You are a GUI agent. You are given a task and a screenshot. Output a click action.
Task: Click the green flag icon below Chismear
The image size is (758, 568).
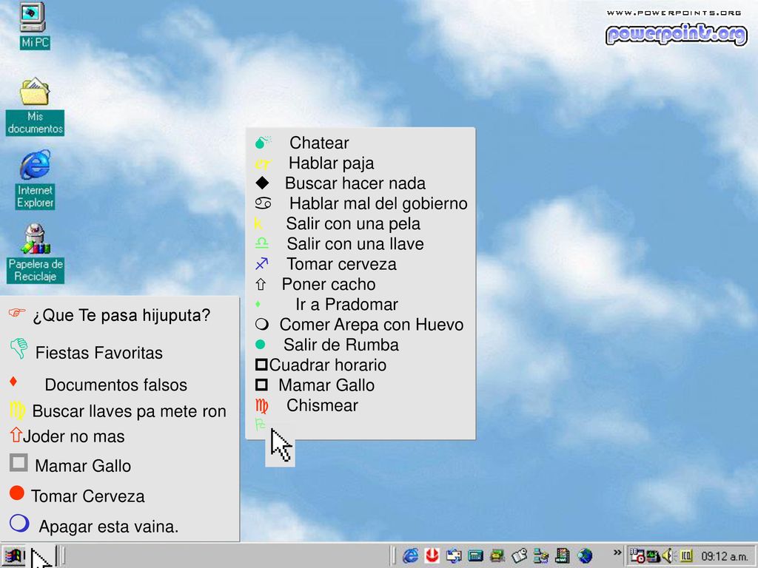pyautogui.click(x=260, y=425)
